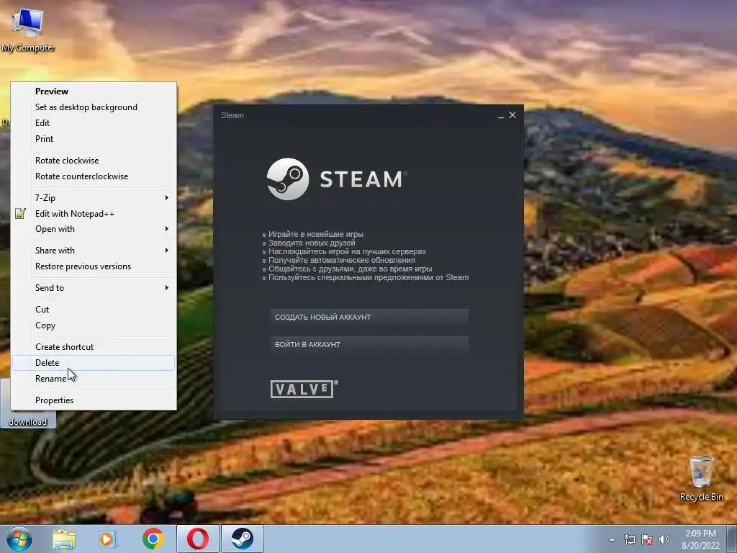Choose Preview from the context menu
Image resolution: width=737 pixels, height=553 pixels.
point(94,91)
